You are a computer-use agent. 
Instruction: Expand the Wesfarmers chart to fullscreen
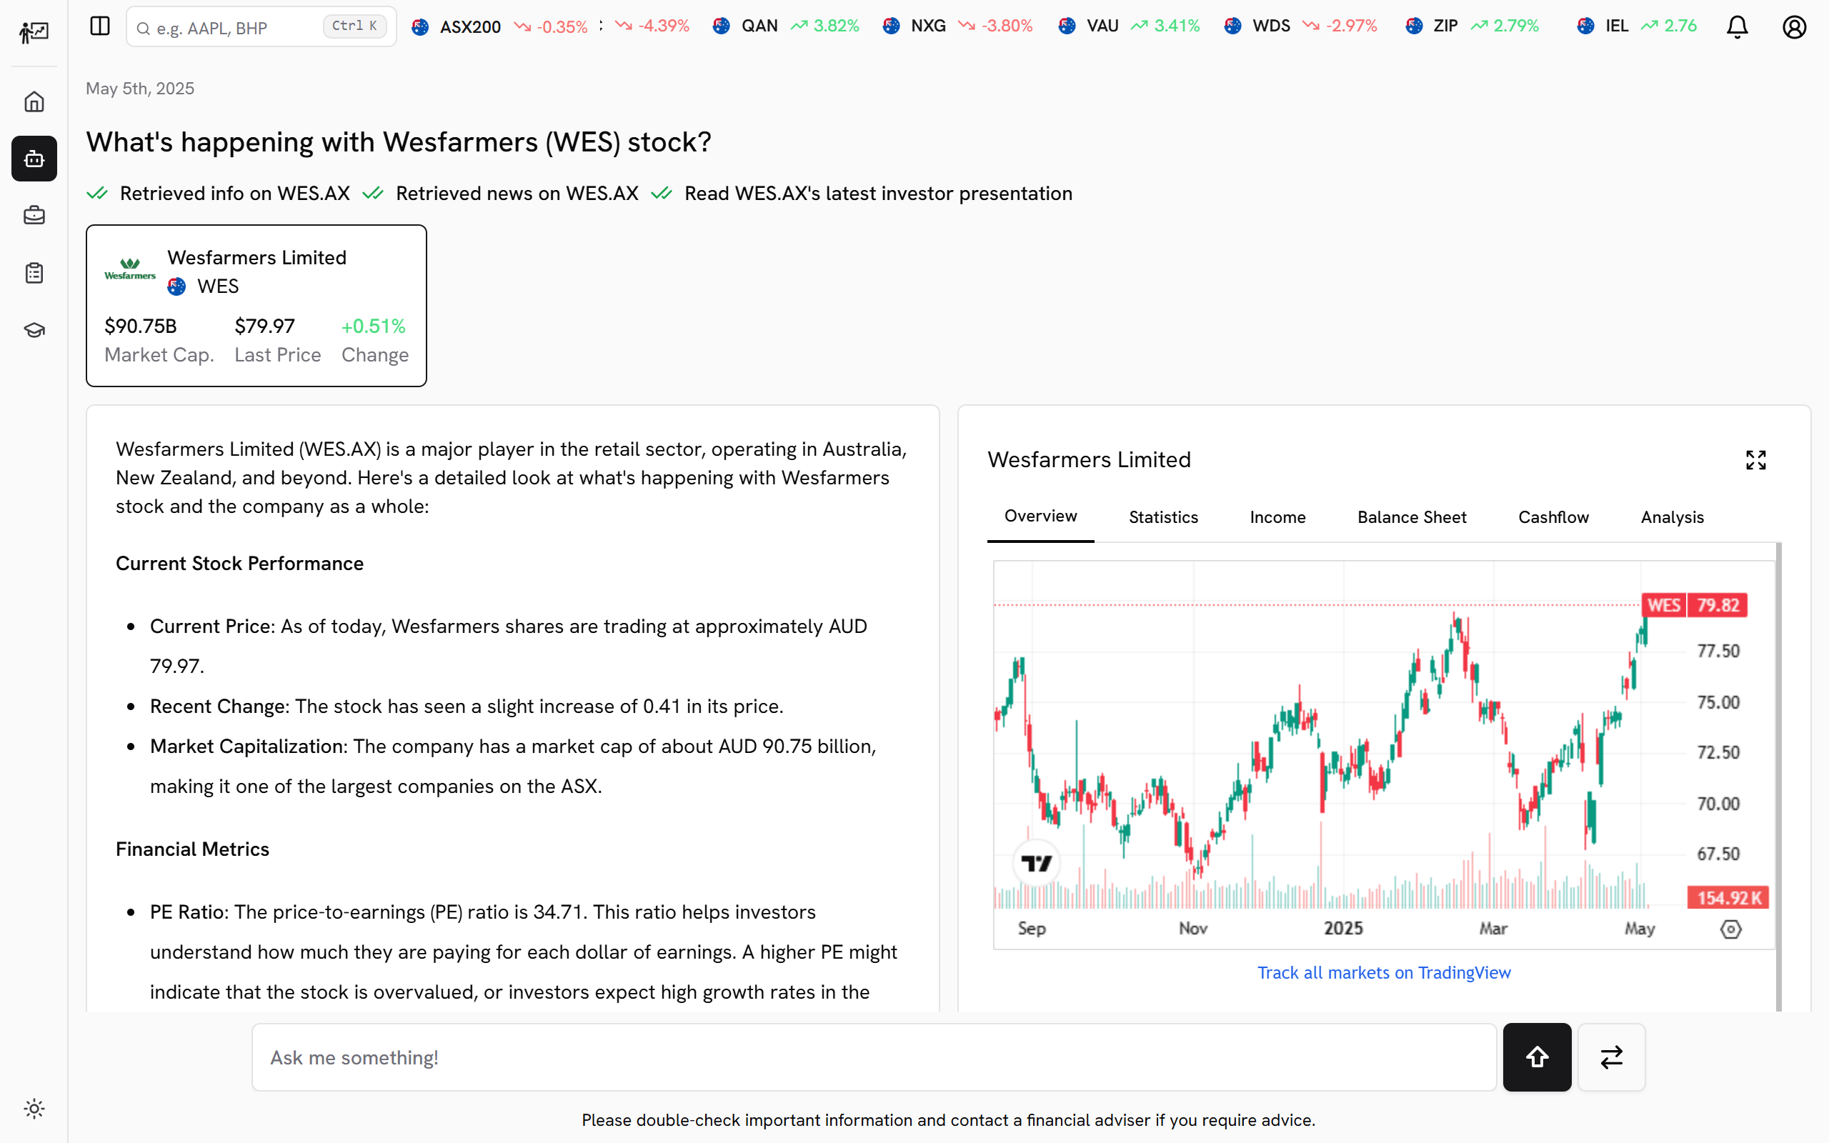pyautogui.click(x=1755, y=459)
